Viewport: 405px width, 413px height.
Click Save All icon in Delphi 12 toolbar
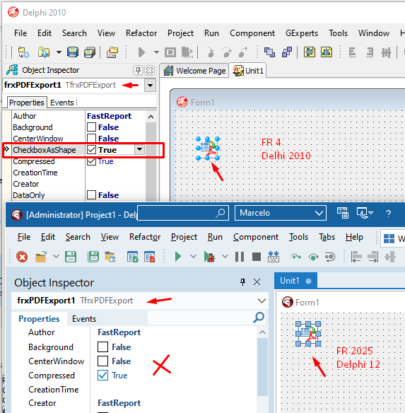point(93,257)
